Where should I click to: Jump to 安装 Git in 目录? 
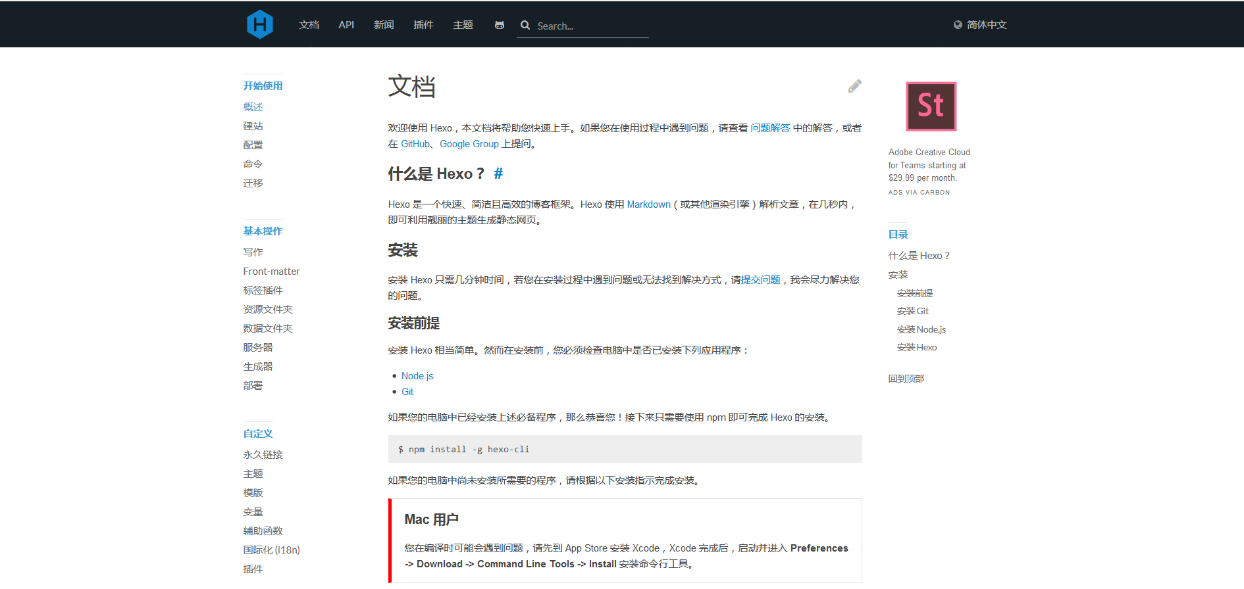click(x=913, y=311)
